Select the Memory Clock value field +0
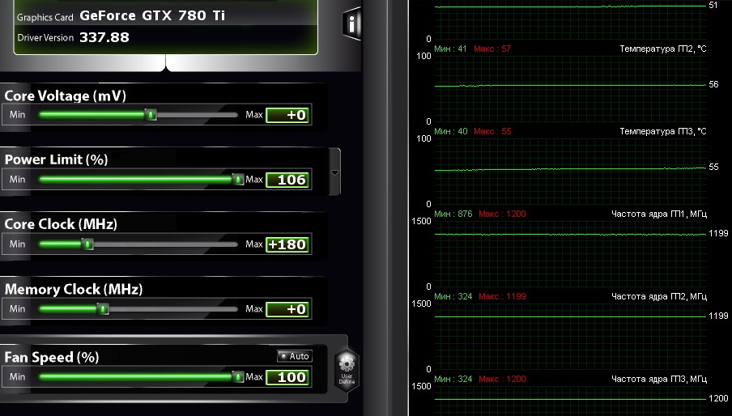 pyautogui.click(x=287, y=308)
